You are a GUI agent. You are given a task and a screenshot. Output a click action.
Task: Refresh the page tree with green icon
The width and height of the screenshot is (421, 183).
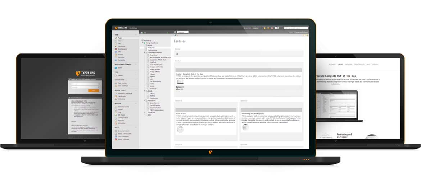(x=167, y=32)
